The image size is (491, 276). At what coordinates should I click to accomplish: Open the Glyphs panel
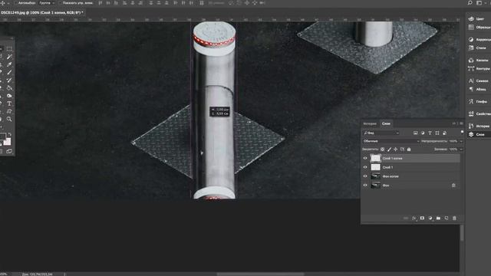[479, 101]
